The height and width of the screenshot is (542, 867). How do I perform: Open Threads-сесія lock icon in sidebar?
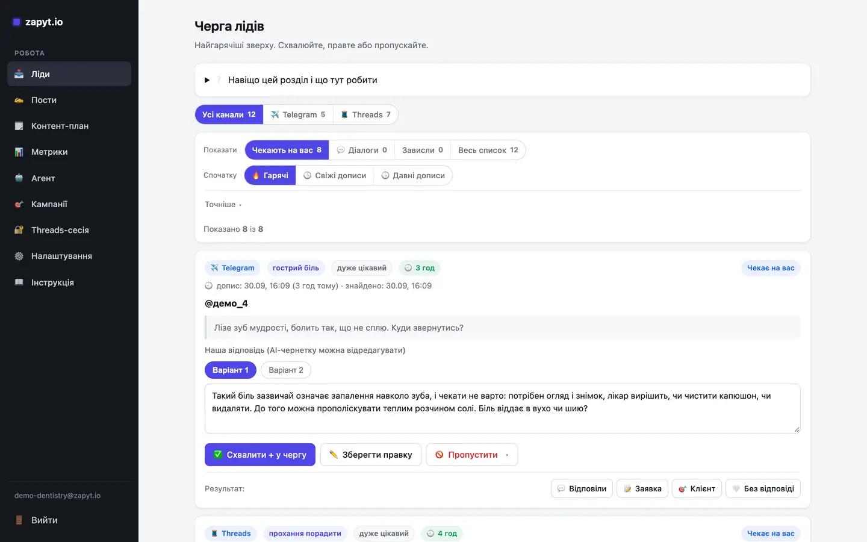coord(19,230)
